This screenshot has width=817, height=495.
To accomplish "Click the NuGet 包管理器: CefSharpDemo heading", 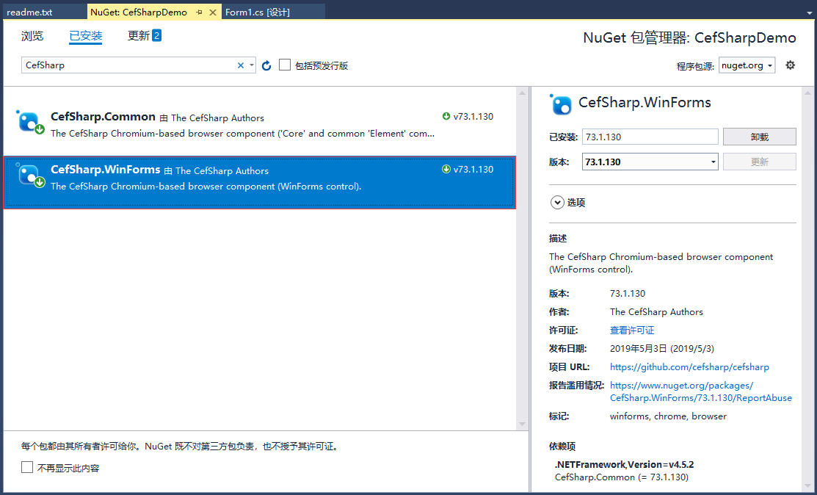I will click(x=689, y=37).
